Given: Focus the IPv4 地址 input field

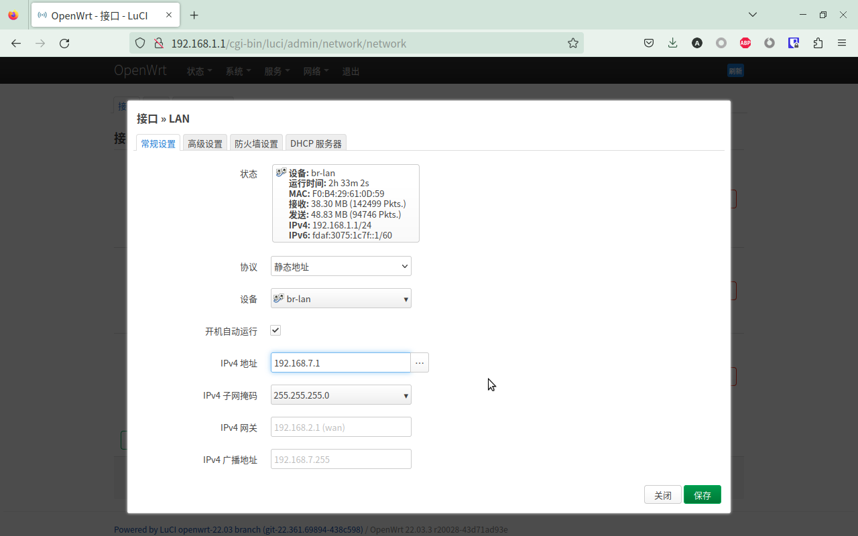Looking at the screenshot, I should tap(341, 362).
